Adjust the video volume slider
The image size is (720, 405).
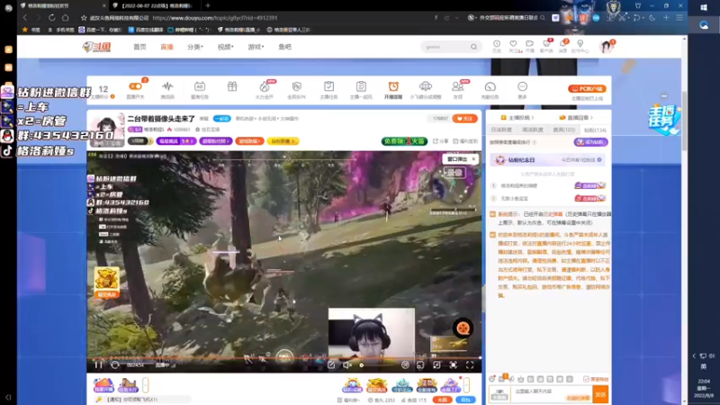coord(375,365)
